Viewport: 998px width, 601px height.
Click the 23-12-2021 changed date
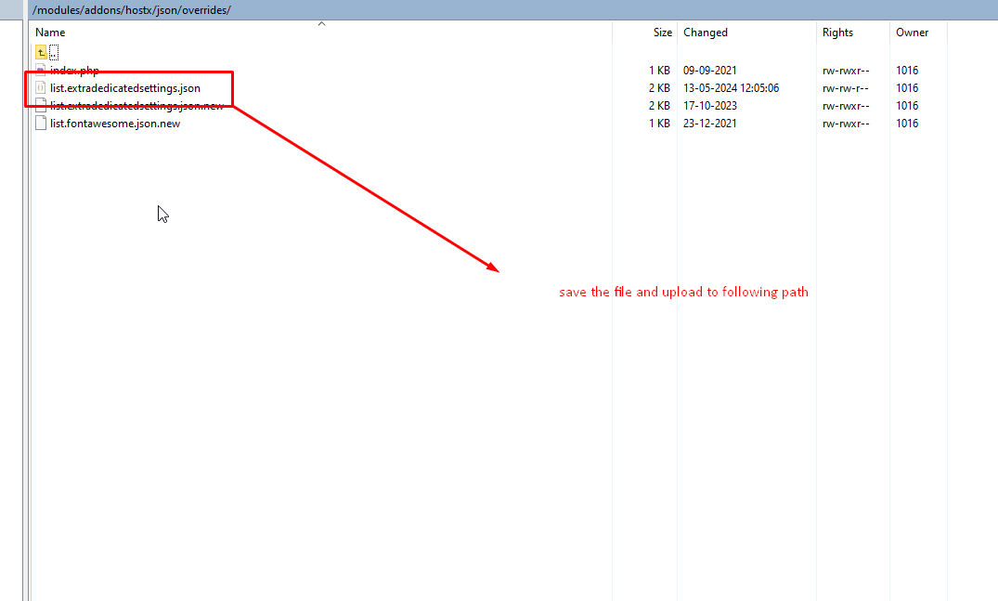(x=710, y=124)
